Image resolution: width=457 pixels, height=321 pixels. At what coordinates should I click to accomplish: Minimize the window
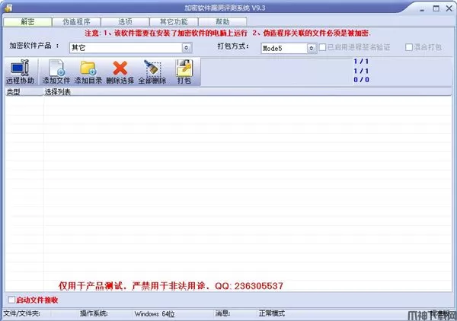422,8
